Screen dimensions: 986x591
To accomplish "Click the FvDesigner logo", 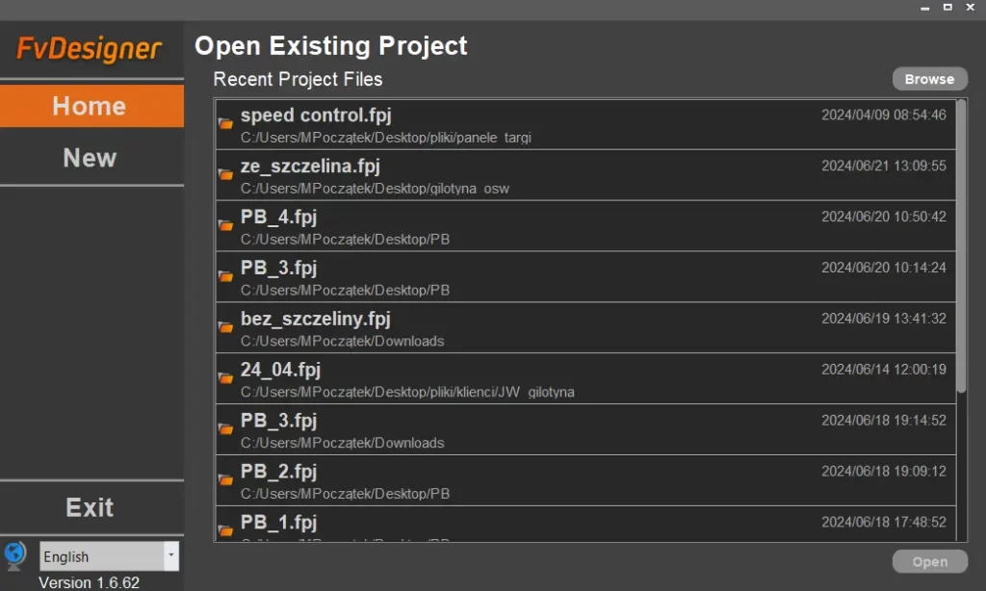I will click(x=90, y=48).
